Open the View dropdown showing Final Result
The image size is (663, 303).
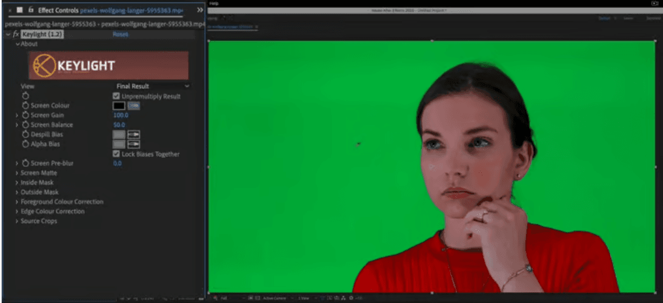point(152,86)
